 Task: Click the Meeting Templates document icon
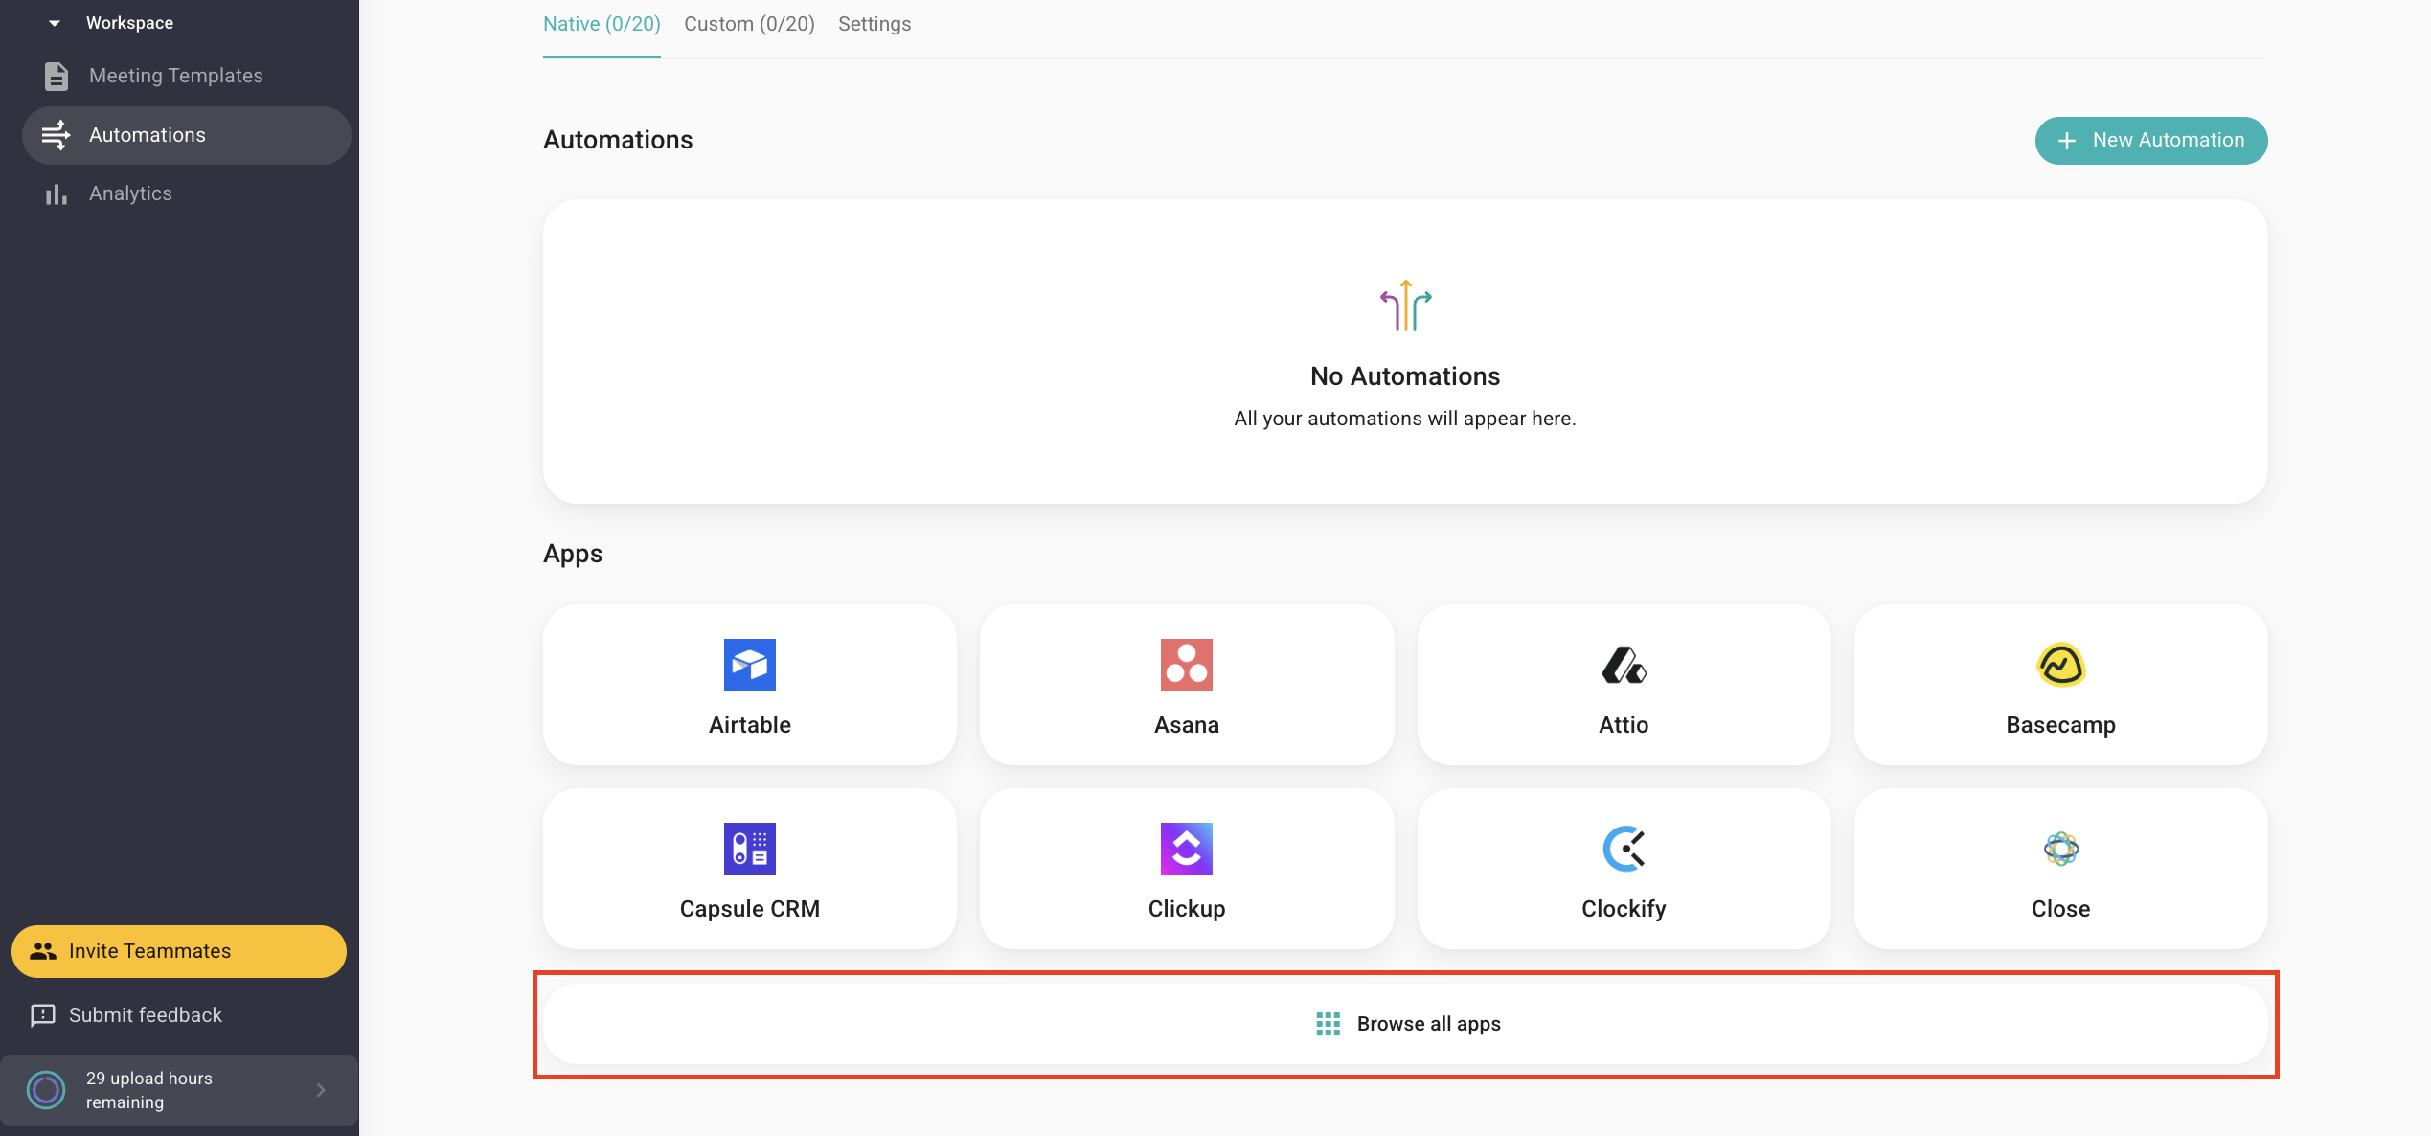[57, 76]
